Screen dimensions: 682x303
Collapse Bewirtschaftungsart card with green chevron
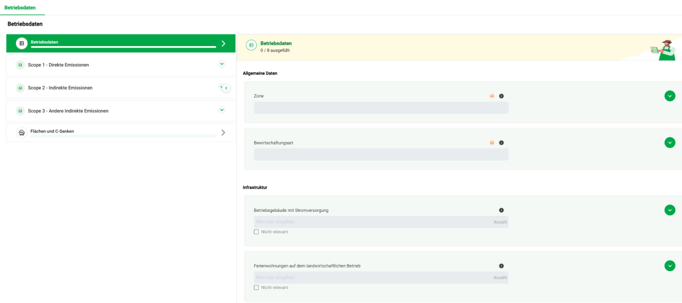[x=670, y=142]
